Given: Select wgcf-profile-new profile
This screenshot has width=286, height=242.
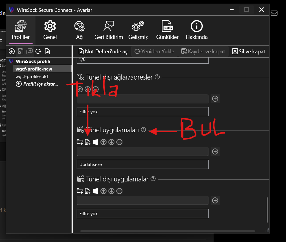Looking at the screenshot, I should [42, 69].
